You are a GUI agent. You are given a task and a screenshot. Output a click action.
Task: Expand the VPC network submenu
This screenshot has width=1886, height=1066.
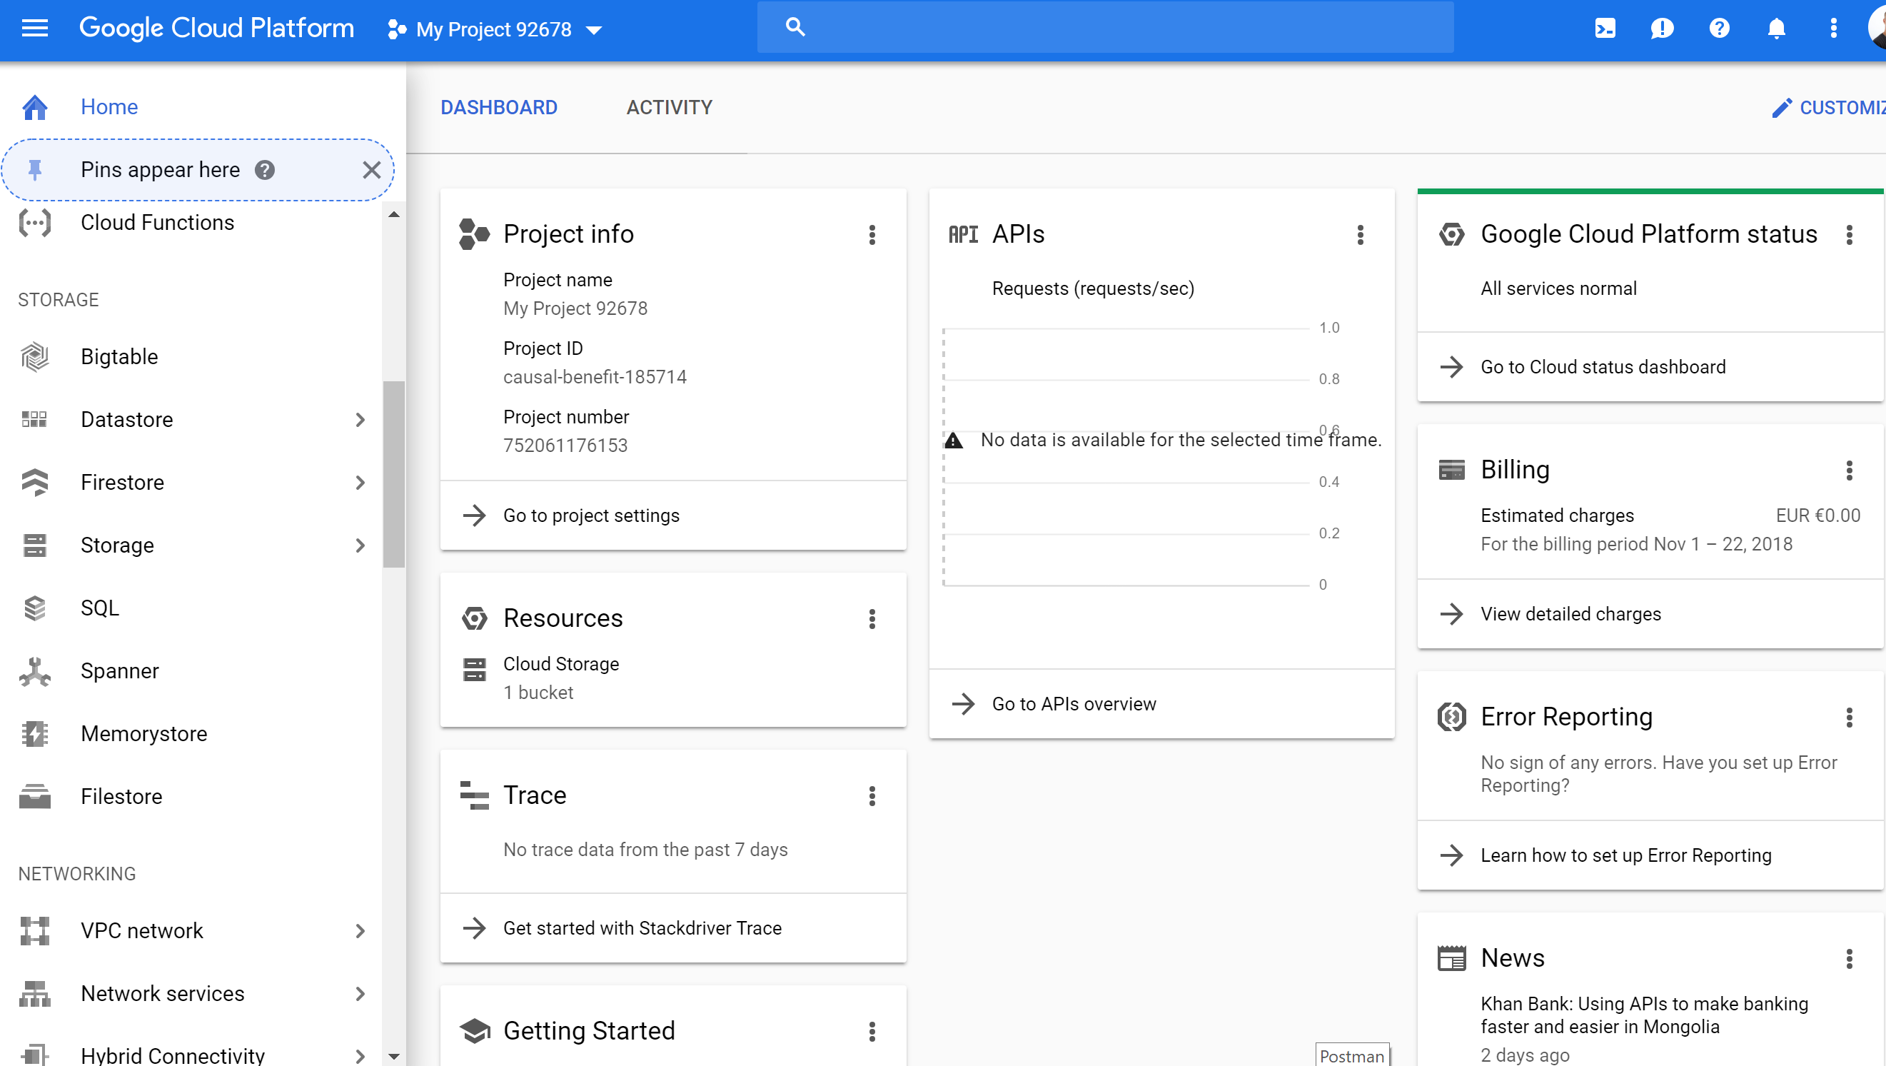click(x=360, y=930)
